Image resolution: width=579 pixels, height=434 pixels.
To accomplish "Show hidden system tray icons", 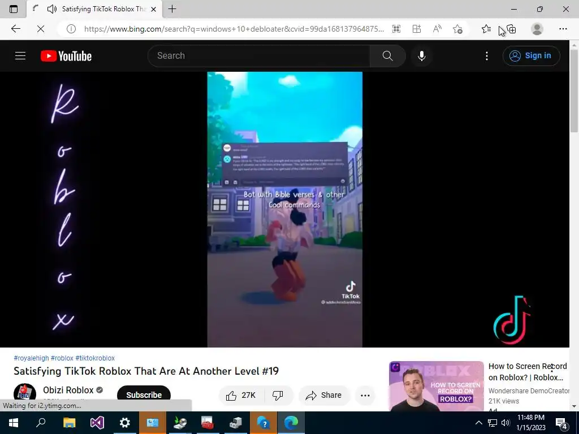I will coord(478,423).
